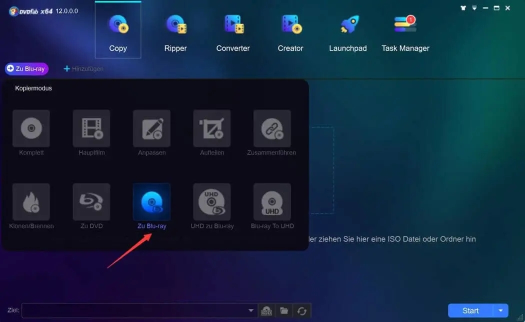The image size is (525, 322).
Task: Click the refresh icon beside Ziel
Action: [301, 311]
